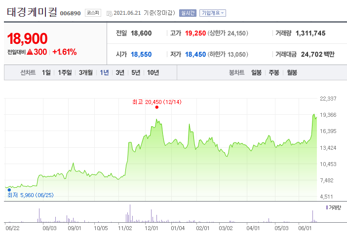Select the 1일 line chart tab

pyautogui.click(x=46, y=72)
